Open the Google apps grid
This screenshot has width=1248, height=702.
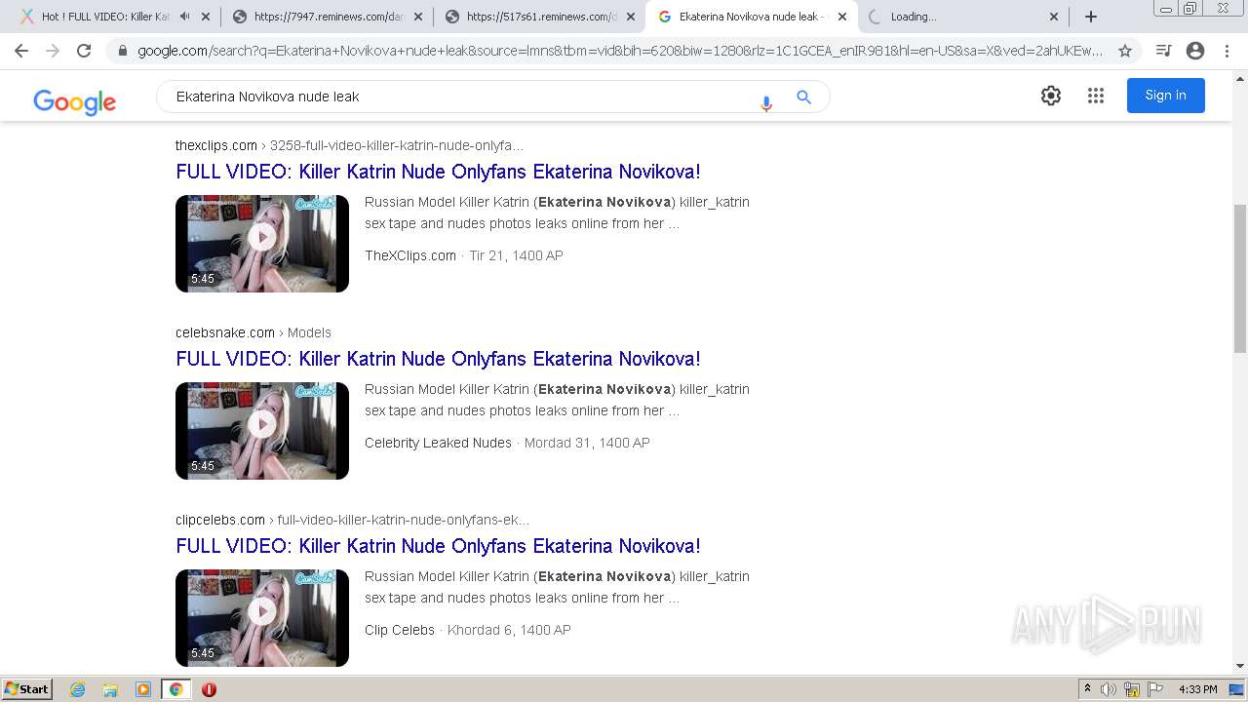[x=1096, y=96]
